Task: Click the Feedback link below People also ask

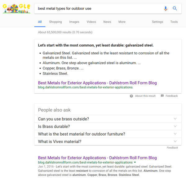Action: click(172, 148)
